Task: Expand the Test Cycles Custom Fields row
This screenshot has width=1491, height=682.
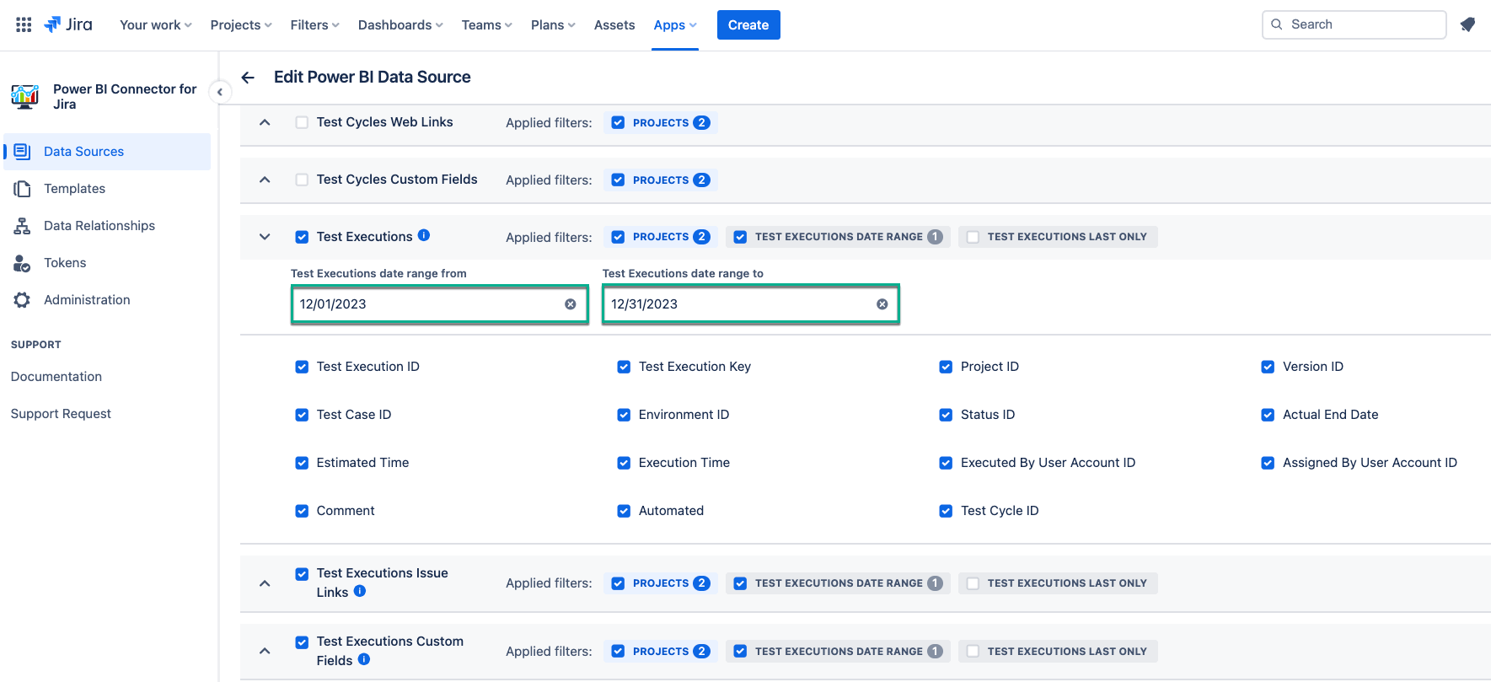Action: (x=265, y=180)
